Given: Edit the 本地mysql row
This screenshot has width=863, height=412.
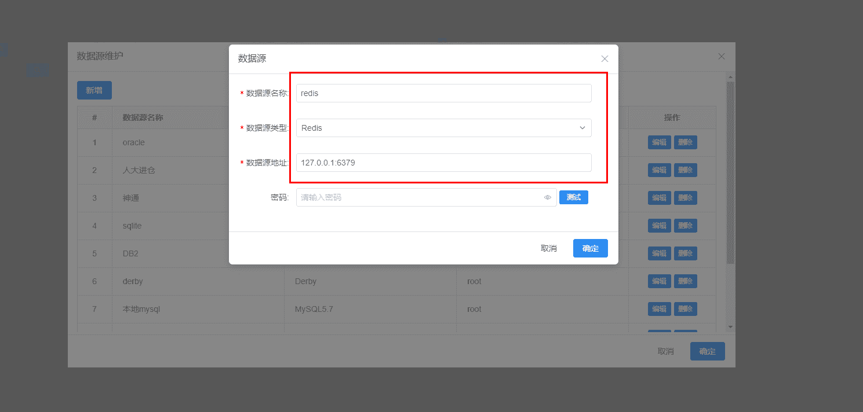Looking at the screenshot, I should [660, 309].
